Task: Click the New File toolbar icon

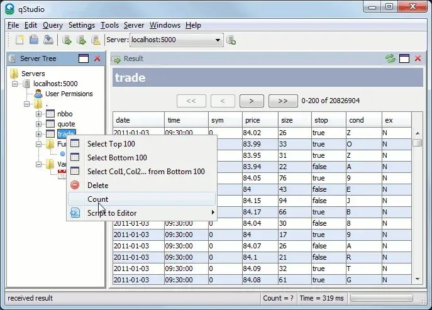Action: coord(20,40)
